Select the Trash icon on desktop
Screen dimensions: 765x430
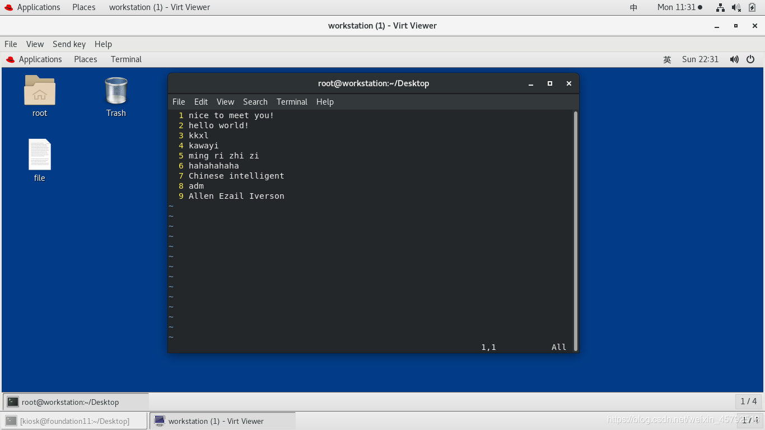116,91
